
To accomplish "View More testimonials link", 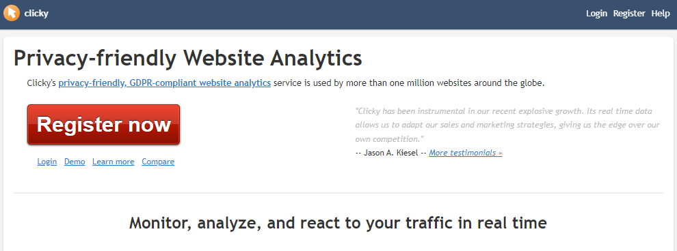I will [466, 152].
